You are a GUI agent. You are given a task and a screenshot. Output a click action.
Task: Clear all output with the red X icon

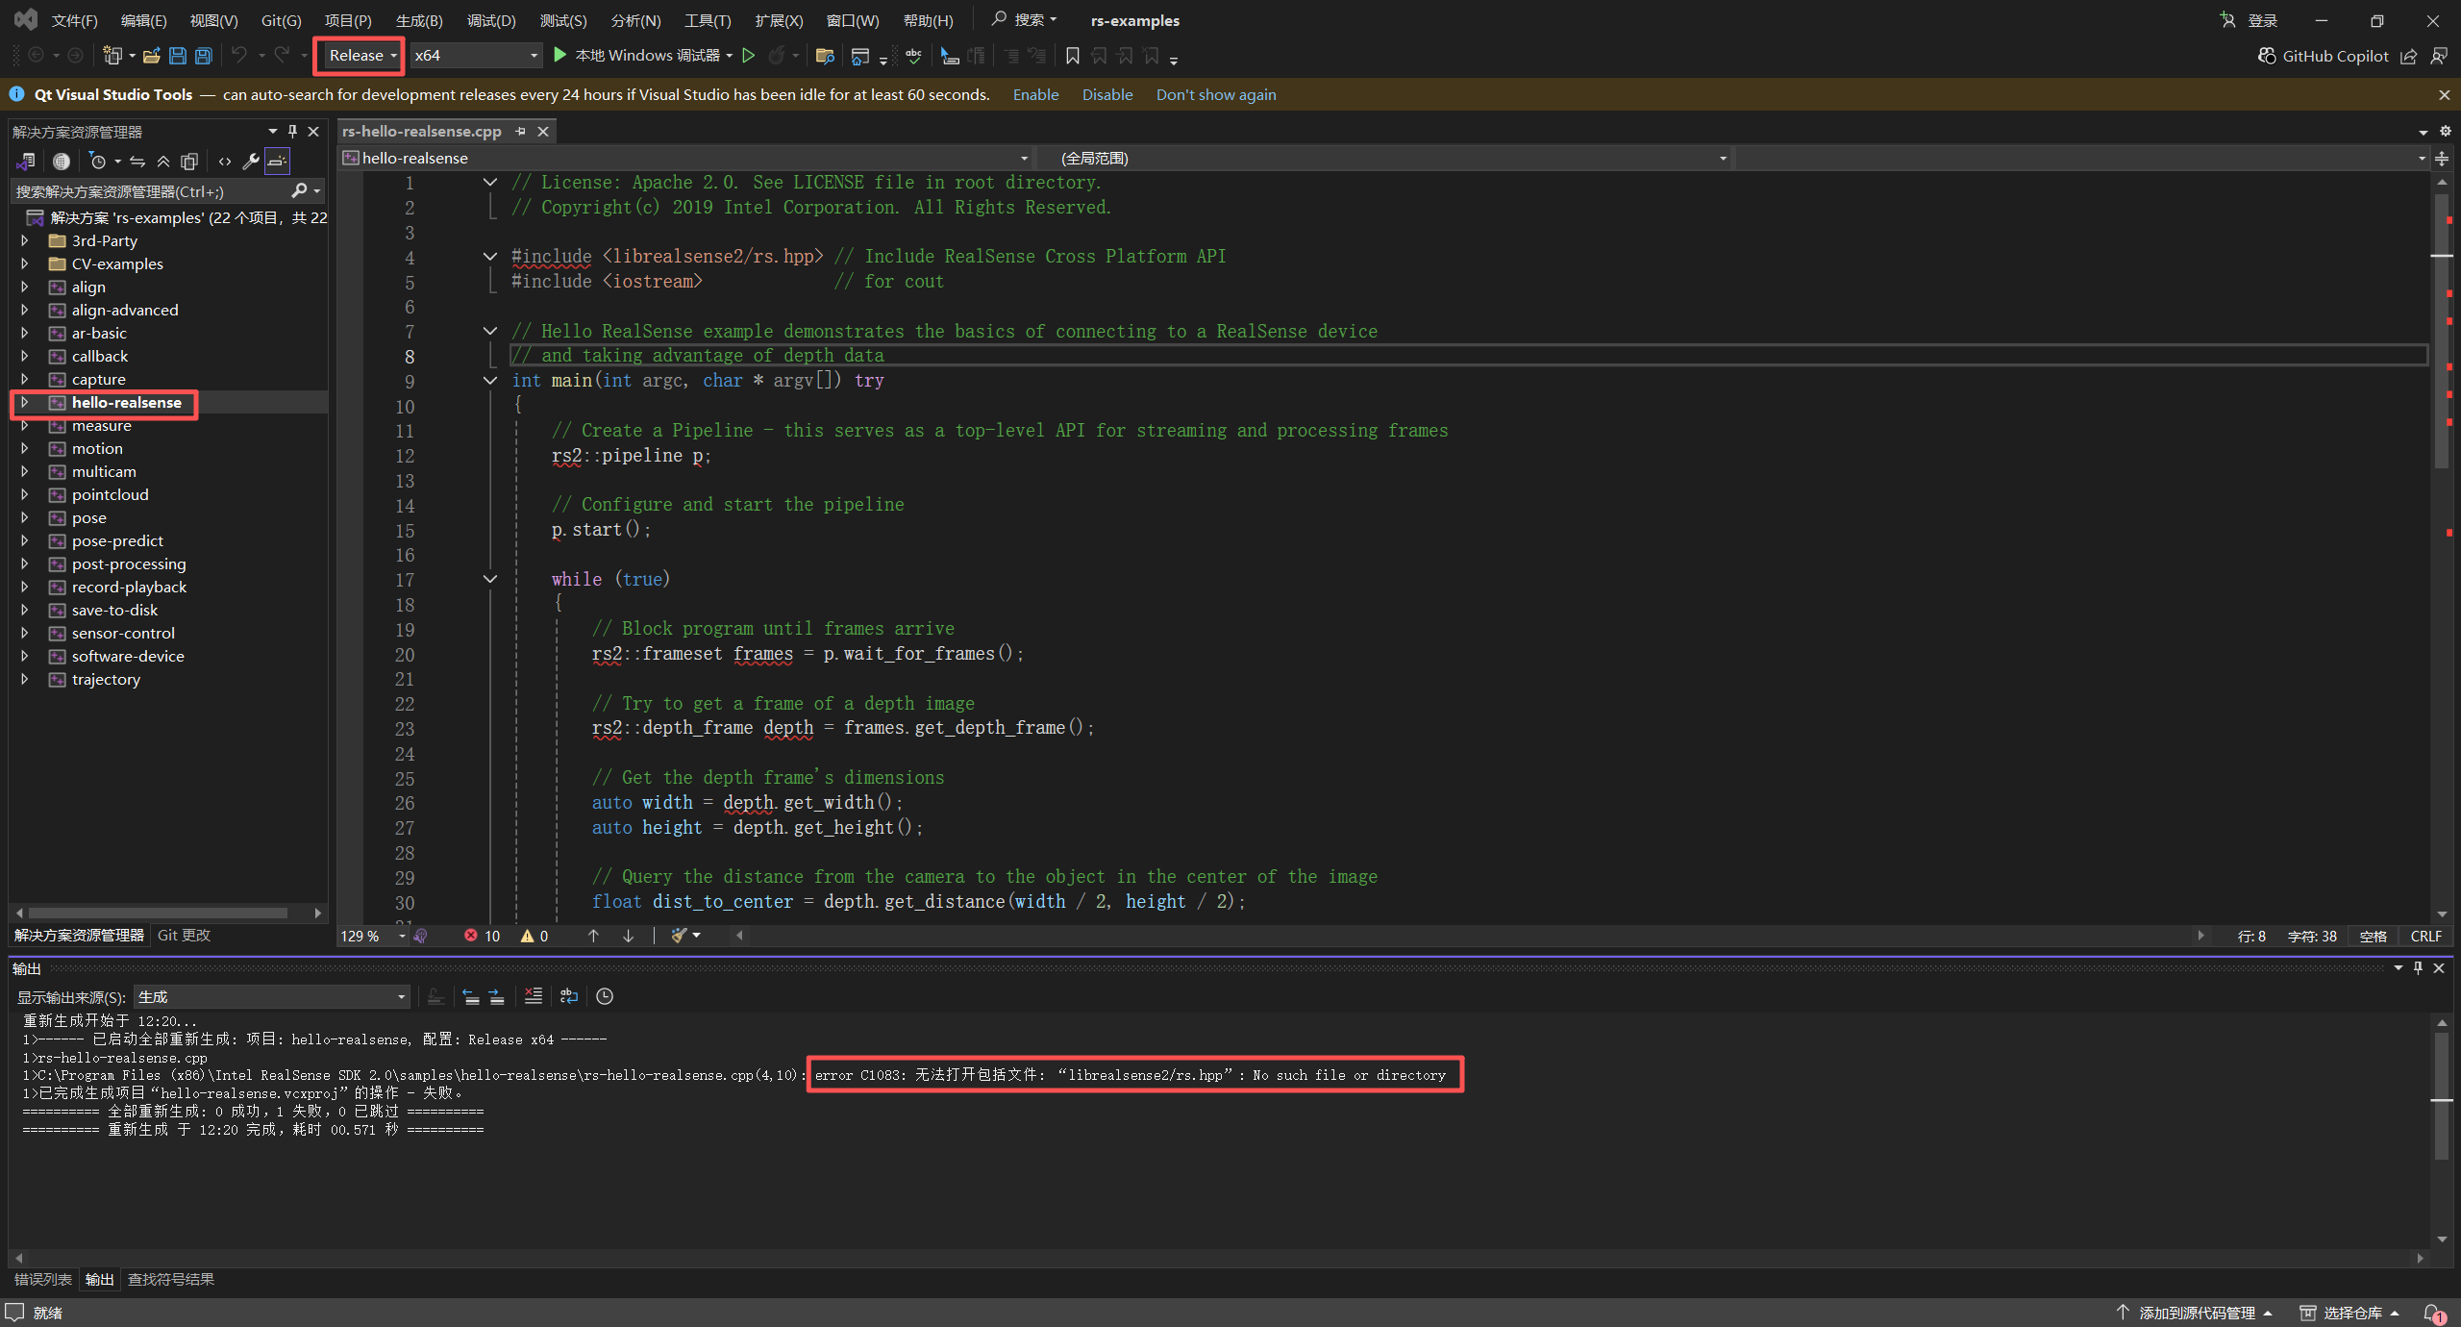(534, 996)
